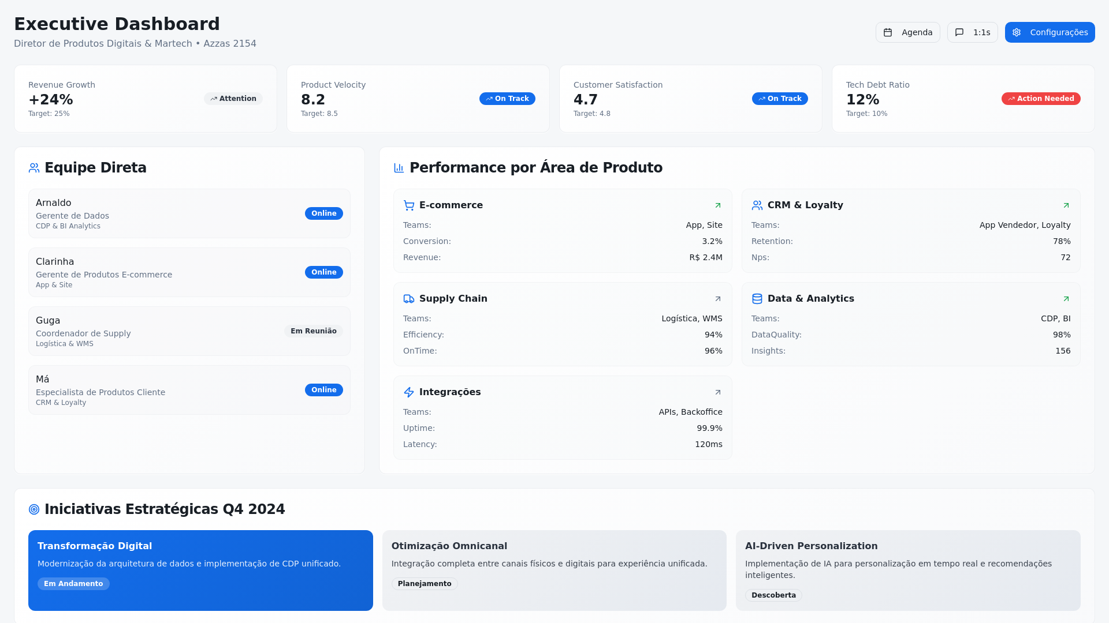
Task: Click Clarinha's Online status badge
Action: (324, 272)
